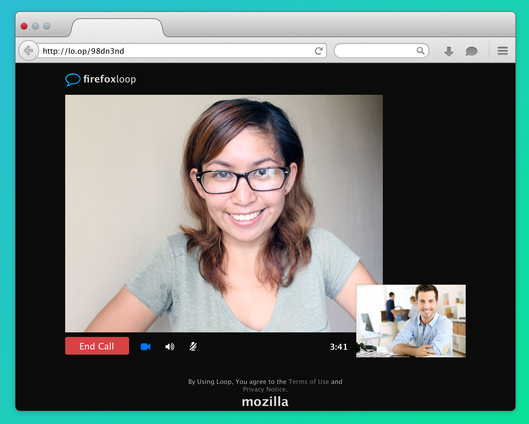Reload the page with the refresh icon

pyautogui.click(x=319, y=51)
